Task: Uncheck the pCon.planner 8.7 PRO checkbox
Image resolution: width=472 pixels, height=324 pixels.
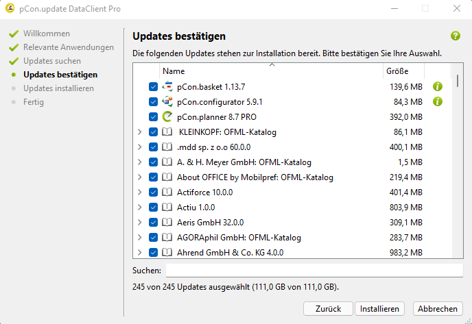Action: coord(153,116)
